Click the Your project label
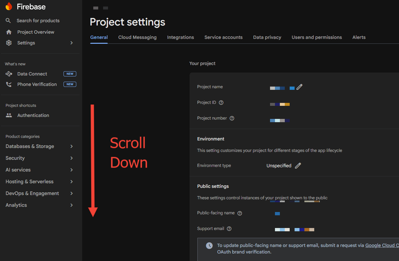The image size is (399, 261). 202,63
